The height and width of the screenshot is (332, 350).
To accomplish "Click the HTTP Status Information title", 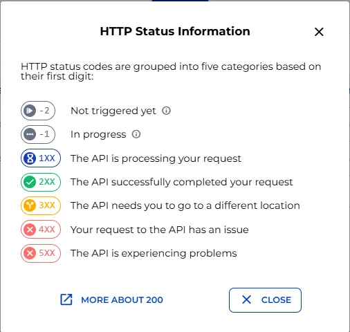I will pyautogui.click(x=175, y=31).
